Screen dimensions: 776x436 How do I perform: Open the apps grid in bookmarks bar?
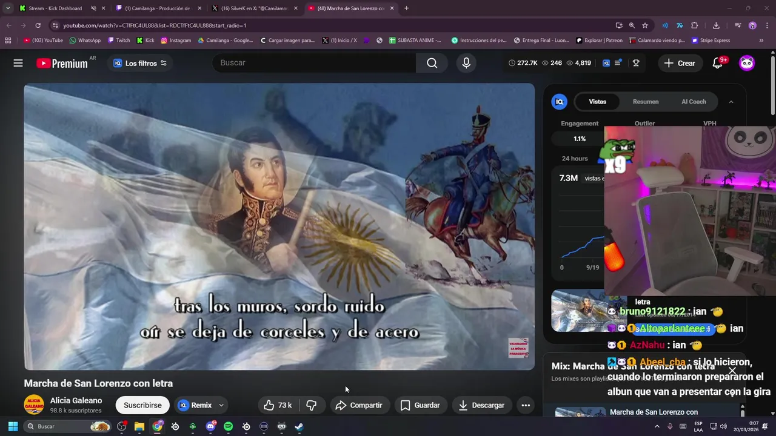coord(8,41)
